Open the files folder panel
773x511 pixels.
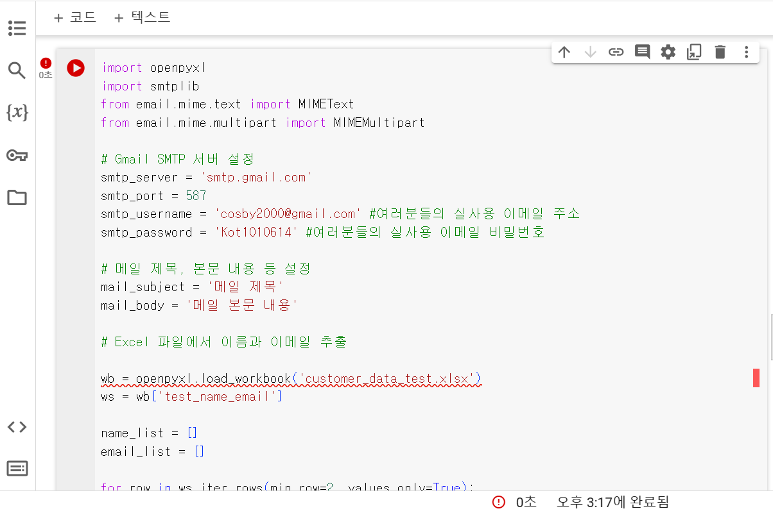(x=17, y=197)
